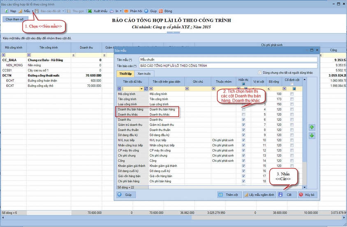Tick Hiển thị checkbox for Doanh thu bán hàng
The height and width of the screenshot is (227, 347).
[x=243, y=109]
